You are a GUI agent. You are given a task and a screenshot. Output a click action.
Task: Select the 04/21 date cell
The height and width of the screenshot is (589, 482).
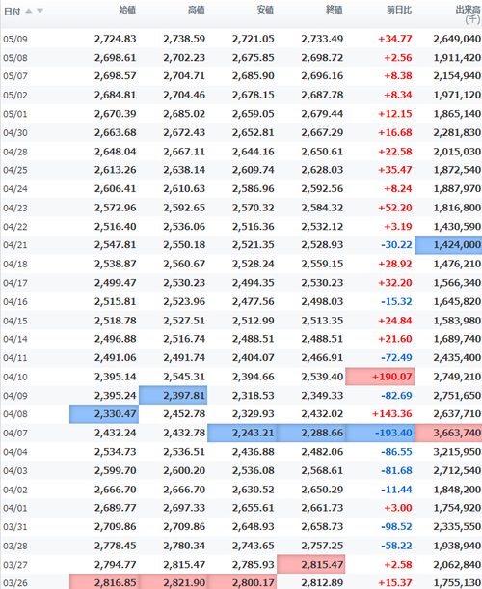click(x=15, y=245)
